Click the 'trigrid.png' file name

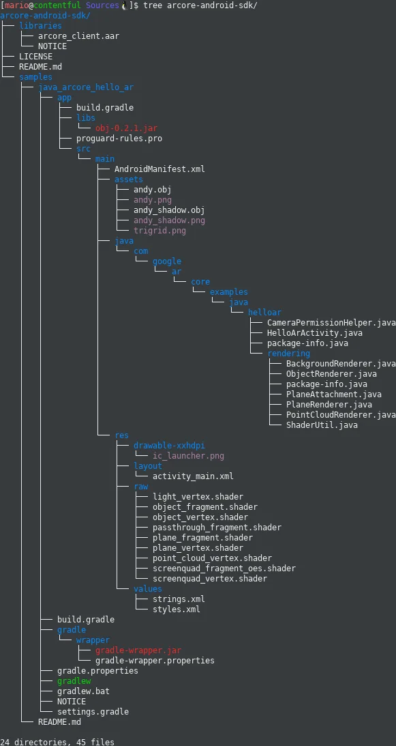point(159,231)
